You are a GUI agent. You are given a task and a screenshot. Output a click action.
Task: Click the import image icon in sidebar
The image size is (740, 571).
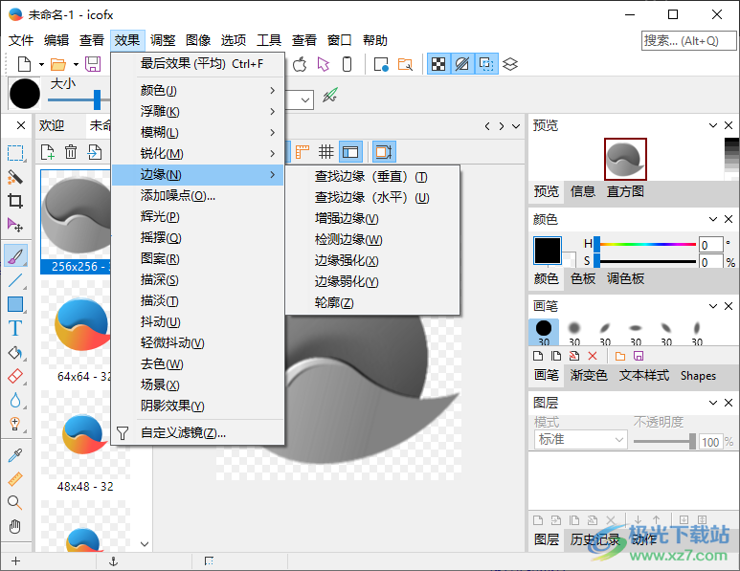(x=95, y=152)
